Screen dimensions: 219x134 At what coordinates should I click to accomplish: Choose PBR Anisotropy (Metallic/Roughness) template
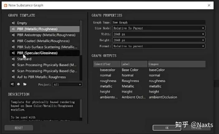point(45,35)
